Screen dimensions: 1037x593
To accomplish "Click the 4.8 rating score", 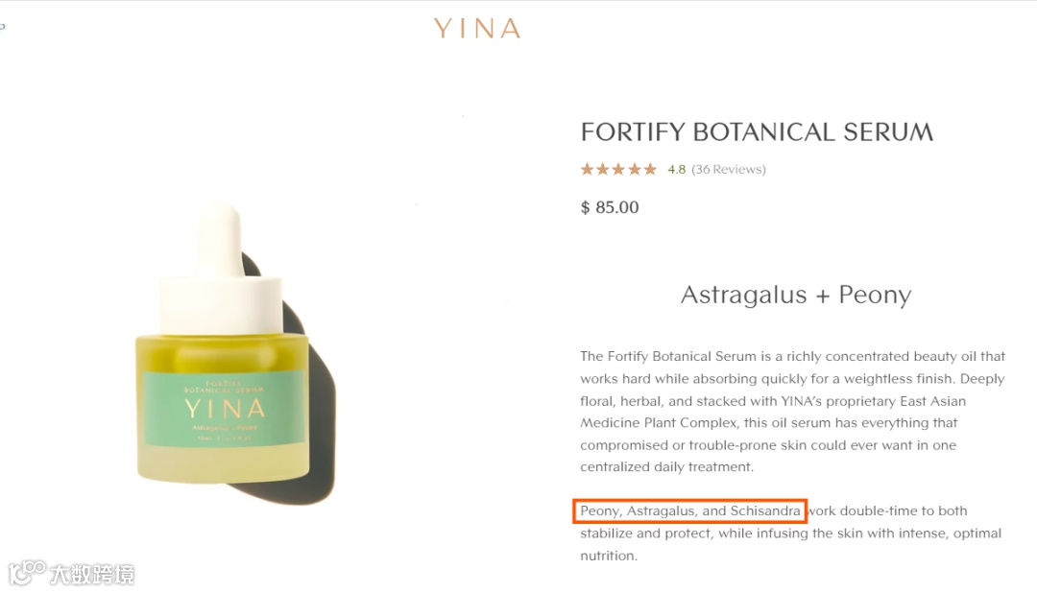I will (677, 169).
